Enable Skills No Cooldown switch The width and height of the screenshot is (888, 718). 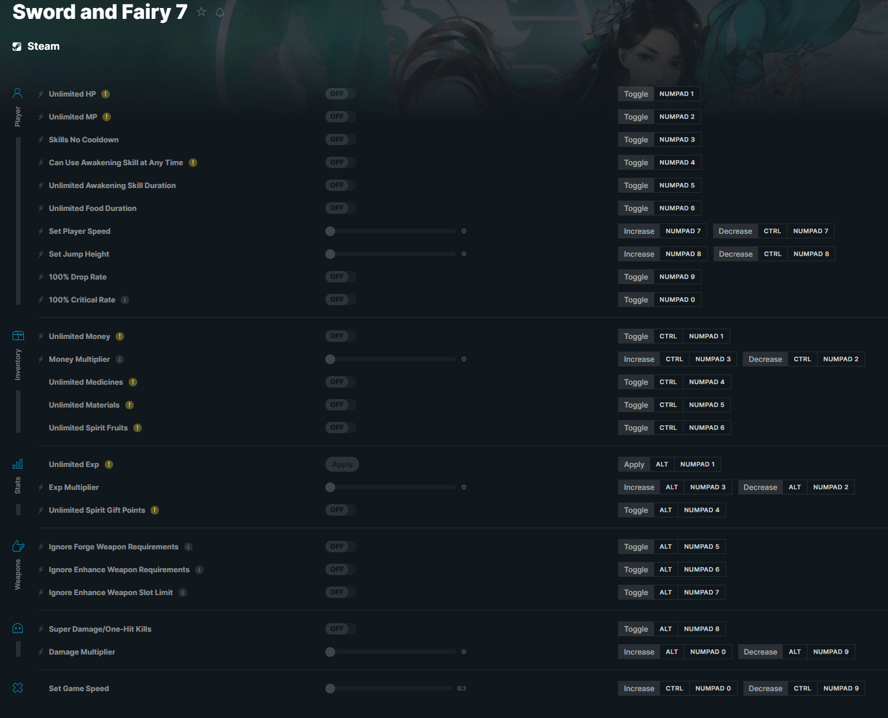pos(341,139)
